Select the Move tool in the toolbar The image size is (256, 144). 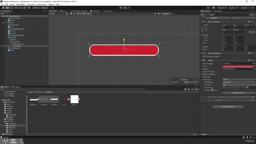coord(7,8)
